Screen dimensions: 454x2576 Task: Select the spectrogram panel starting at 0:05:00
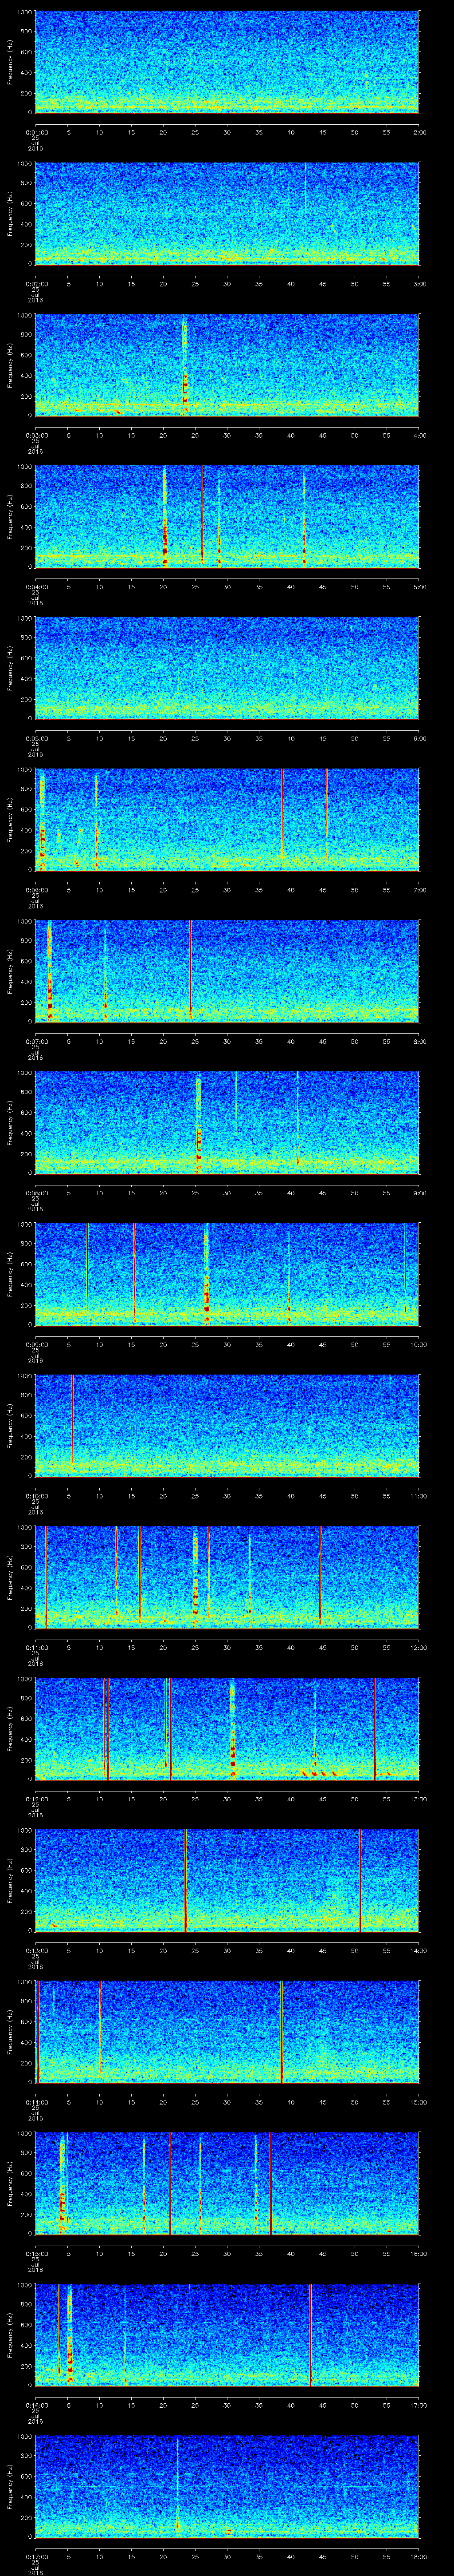227,668
